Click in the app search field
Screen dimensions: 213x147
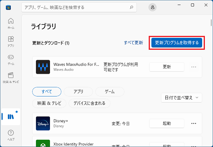(79, 7)
